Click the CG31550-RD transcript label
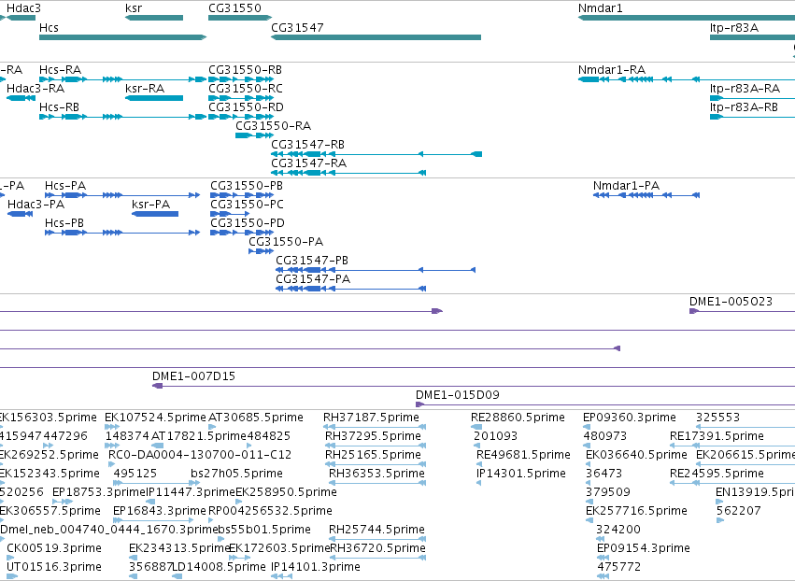Image resolution: width=795 pixels, height=581 pixels. point(246,107)
